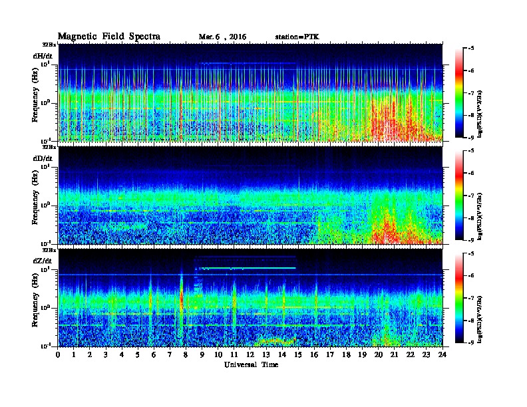Click the dD/dt panel color scale bar
This screenshot has width=527, height=407.
[459, 196]
